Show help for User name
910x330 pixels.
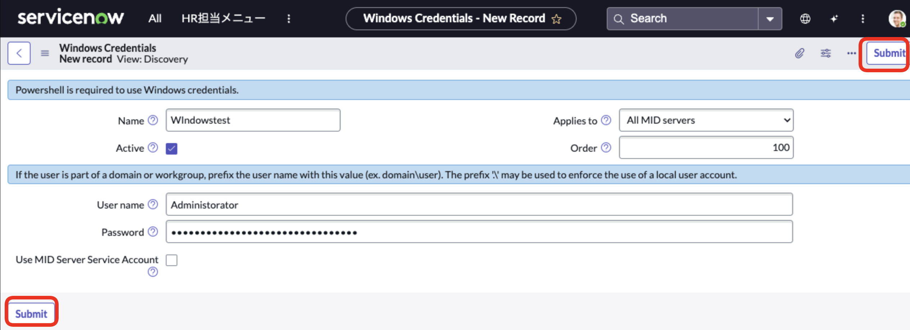pos(153,204)
